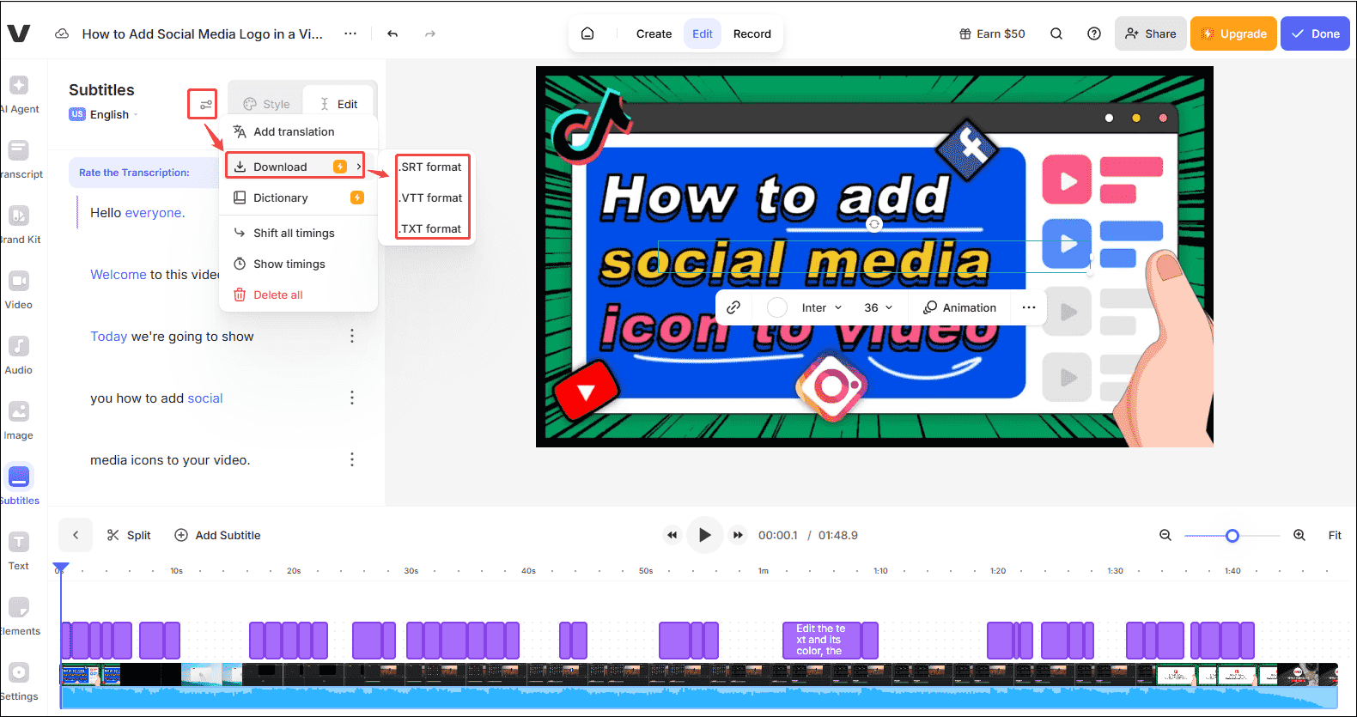The height and width of the screenshot is (717, 1357).
Task: Click the link icon in text toolbar
Action: point(733,307)
